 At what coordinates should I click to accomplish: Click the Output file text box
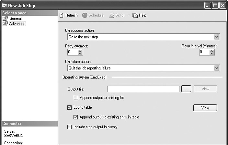143,89
